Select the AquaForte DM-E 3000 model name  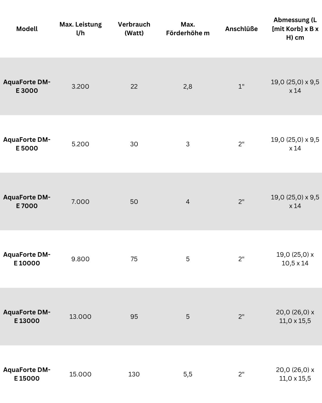pos(27,86)
